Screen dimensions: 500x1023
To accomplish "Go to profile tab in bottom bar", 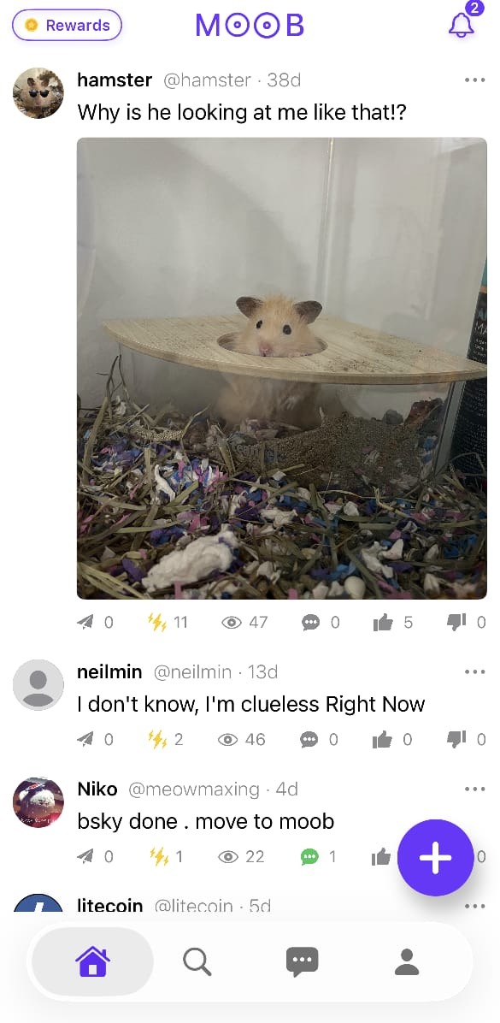I will click(x=407, y=961).
